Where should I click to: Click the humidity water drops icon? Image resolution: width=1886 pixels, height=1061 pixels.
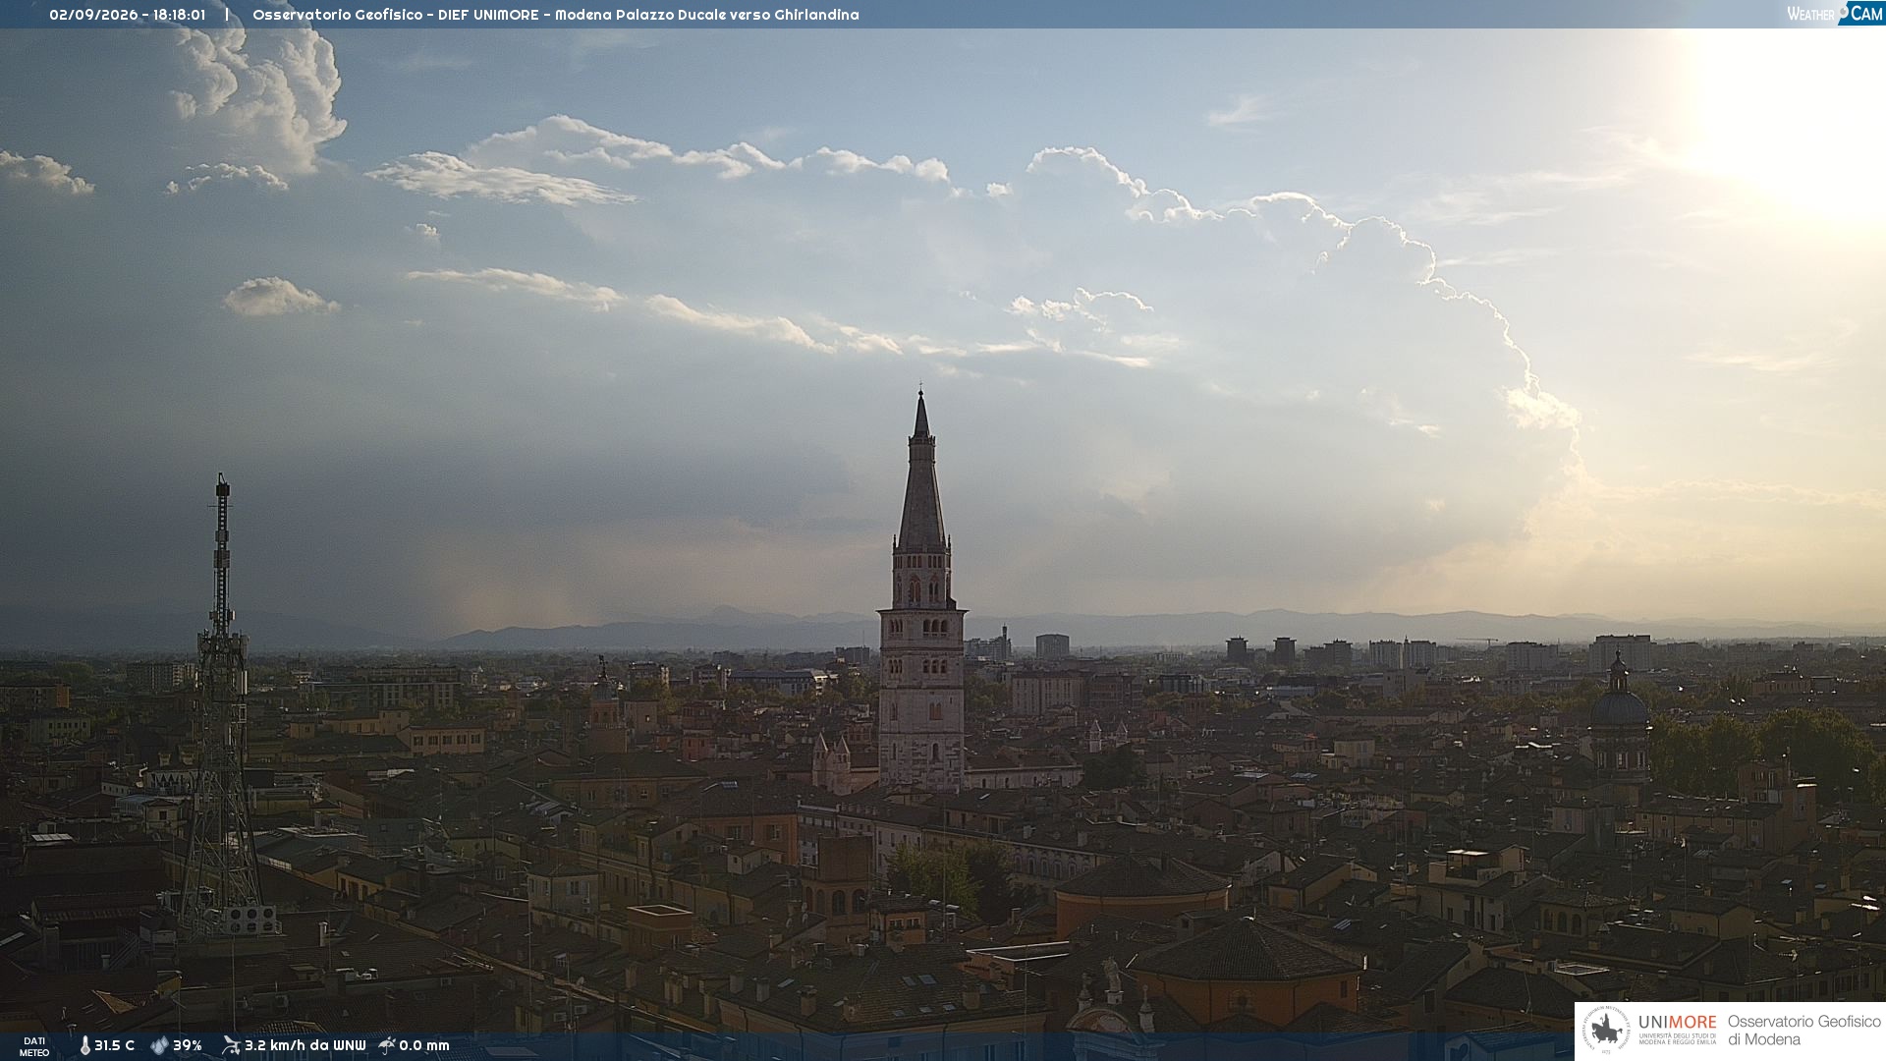click(159, 1045)
